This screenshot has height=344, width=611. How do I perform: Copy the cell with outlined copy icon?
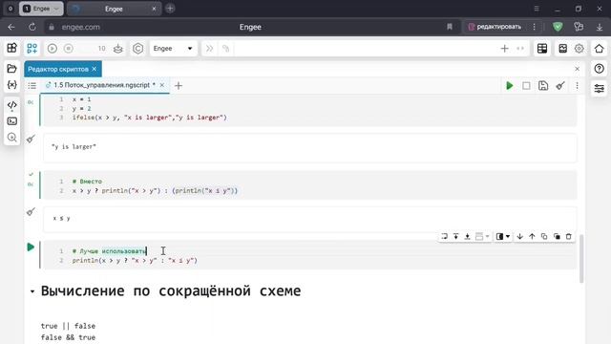point(544,236)
